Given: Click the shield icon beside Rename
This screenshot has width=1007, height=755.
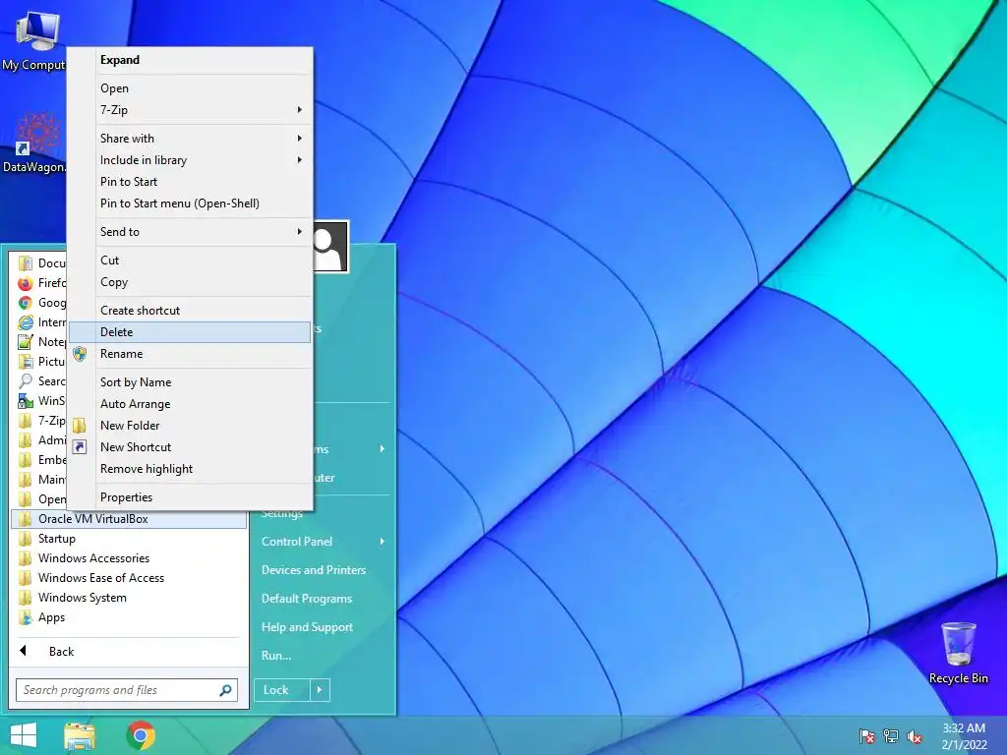Looking at the screenshot, I should (x=79, y=354).
